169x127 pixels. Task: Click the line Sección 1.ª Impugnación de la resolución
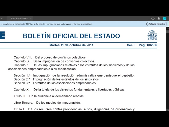74,75
